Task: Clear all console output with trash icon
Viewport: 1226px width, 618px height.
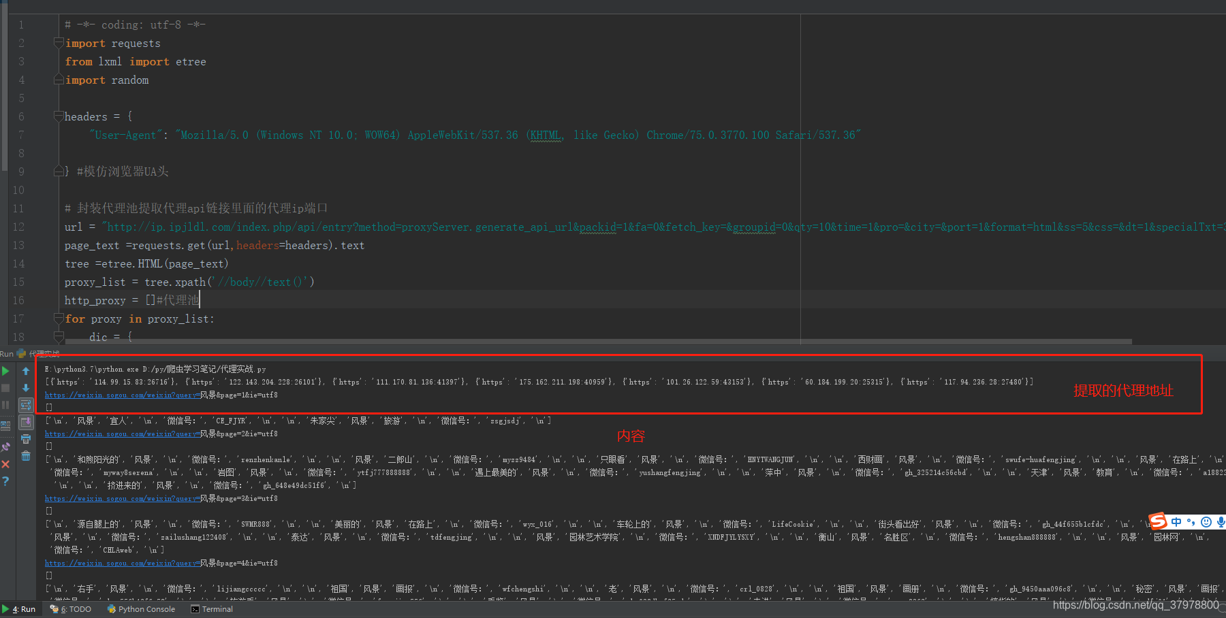Action: click(26, 456)
